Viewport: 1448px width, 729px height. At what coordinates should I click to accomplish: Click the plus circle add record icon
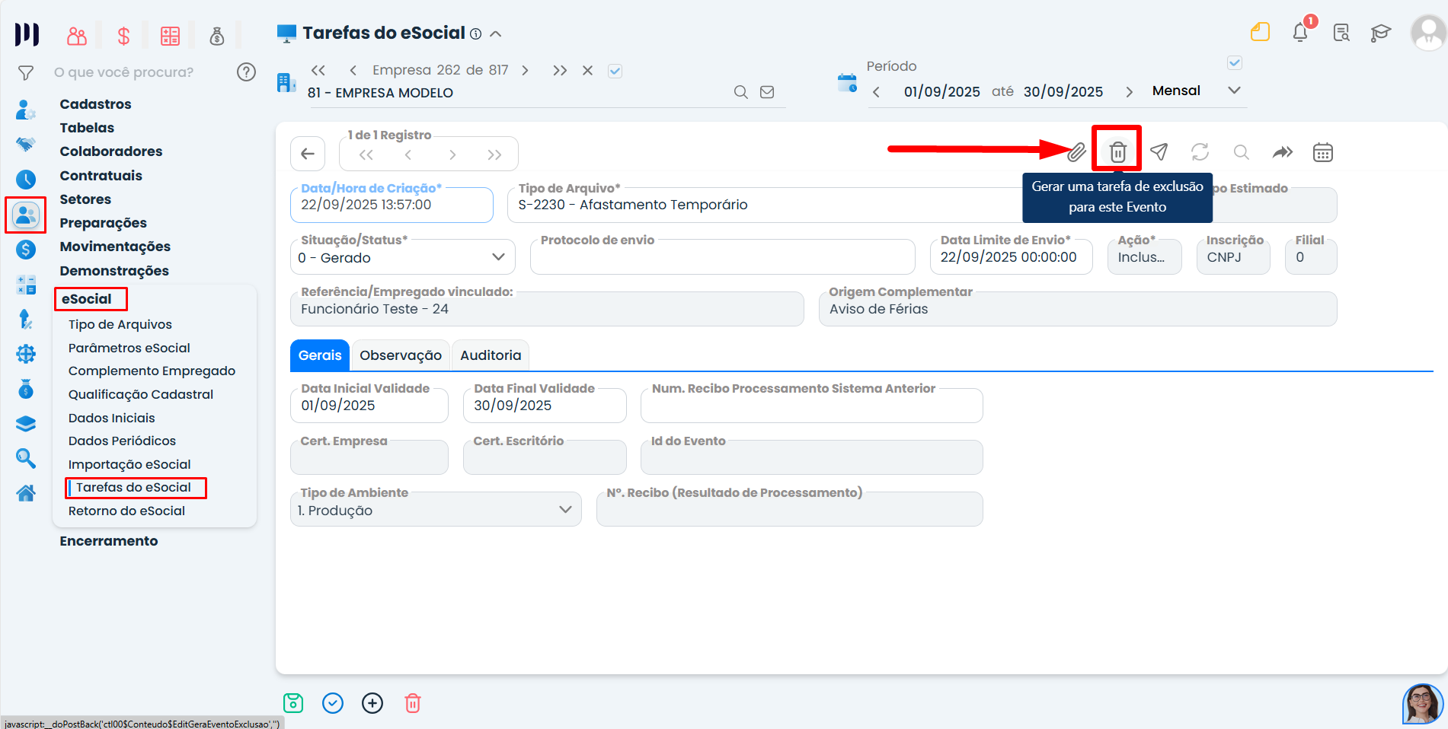[372, 703]
